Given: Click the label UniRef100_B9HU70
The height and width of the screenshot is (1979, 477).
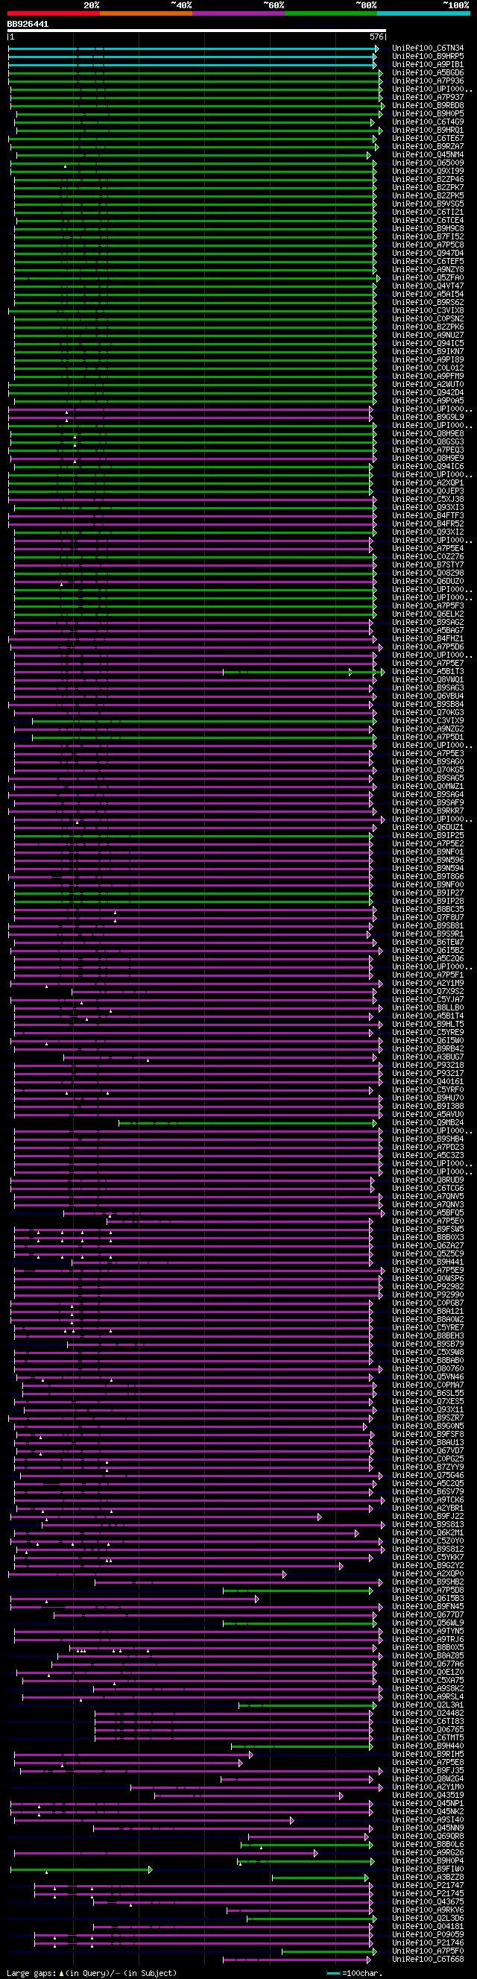Looking at the screenshot, I should 428,1098.
